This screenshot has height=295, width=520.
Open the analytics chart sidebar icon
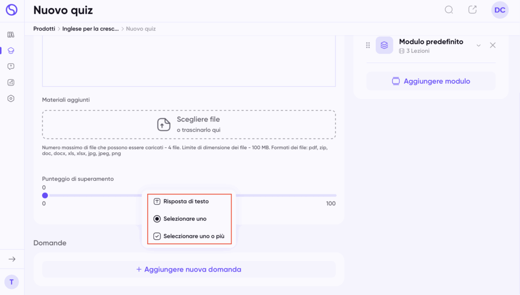click(11, 83)
